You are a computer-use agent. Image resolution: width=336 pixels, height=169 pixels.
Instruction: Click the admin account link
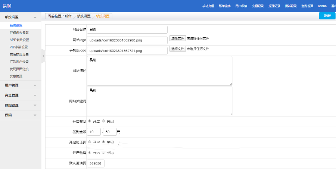pos(322,6)
